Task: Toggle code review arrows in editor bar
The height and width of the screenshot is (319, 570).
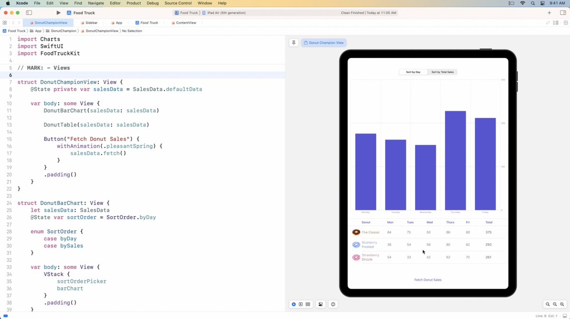Action: (548, 23)
